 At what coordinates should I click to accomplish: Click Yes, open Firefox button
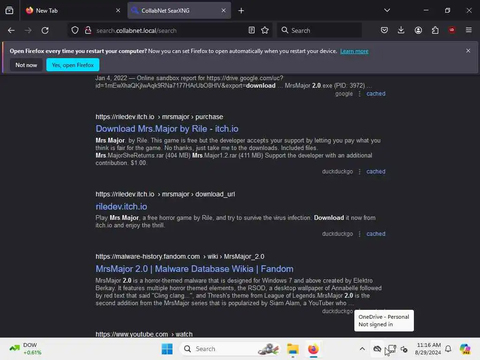tap(73, 65)
